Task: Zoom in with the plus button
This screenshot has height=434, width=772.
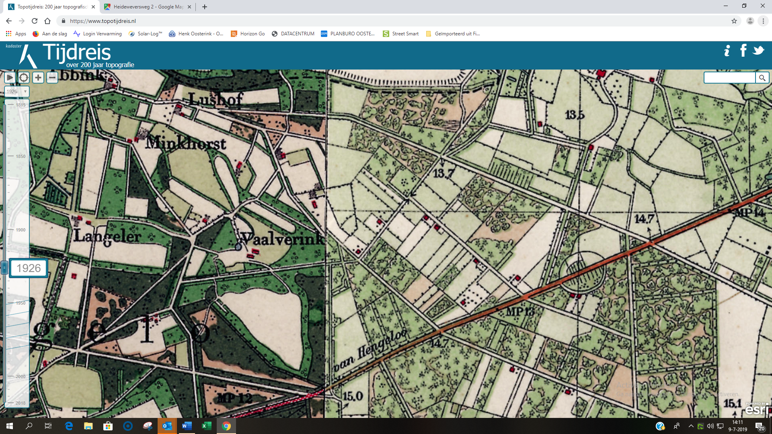Action: (38, 78)
